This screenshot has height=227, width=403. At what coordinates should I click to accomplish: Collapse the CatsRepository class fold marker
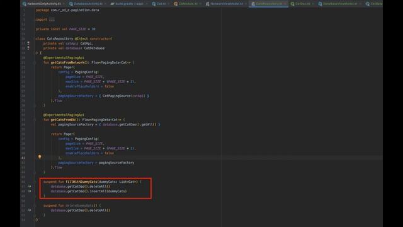pos(35,38)
